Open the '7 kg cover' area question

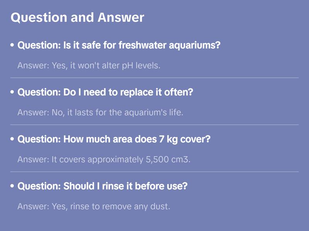click(114, 139)
